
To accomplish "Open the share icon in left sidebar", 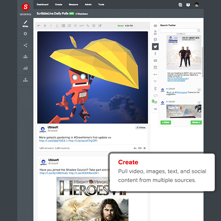I will click(x=25, y=45).
